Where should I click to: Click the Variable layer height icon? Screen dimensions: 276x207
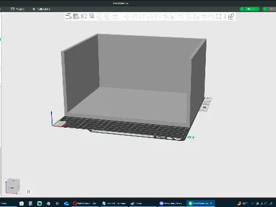tap(115, 17)
